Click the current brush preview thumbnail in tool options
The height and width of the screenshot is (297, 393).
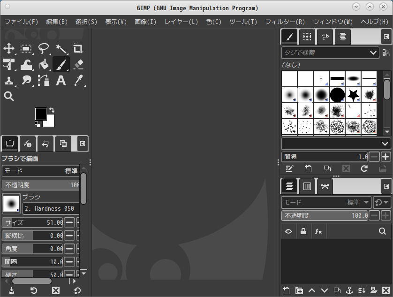[11, 203]
